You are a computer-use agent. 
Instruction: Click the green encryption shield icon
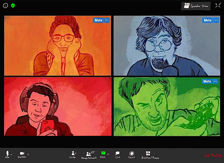click(x=13, y=6)
